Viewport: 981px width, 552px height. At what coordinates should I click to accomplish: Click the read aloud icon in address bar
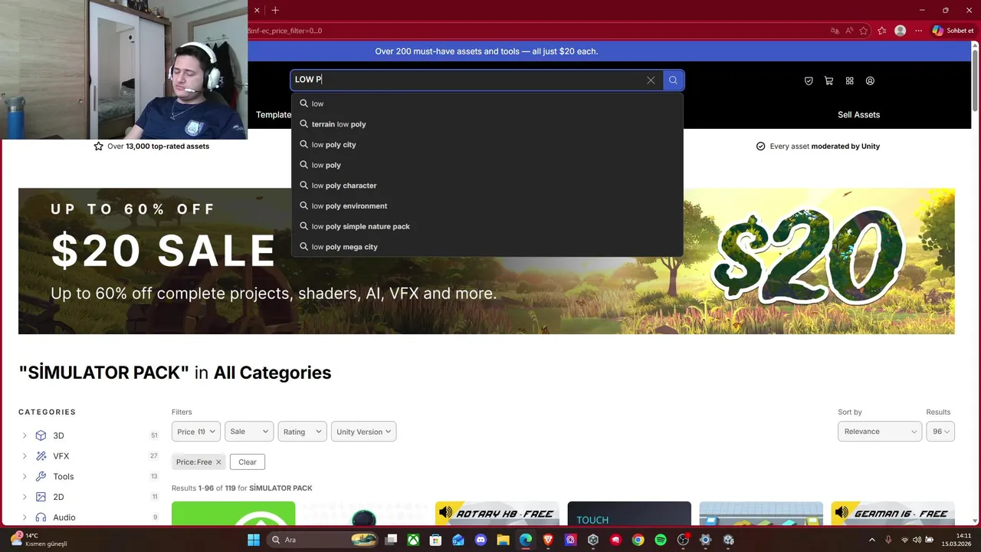(849, 31)
